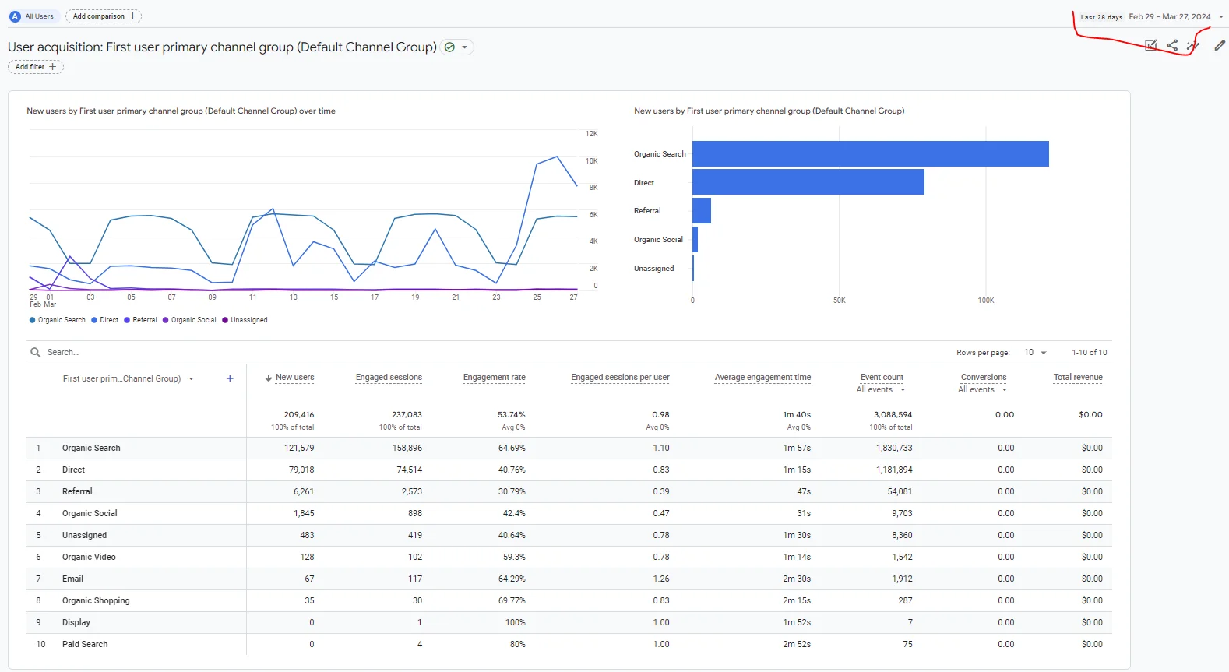
Task: Open the date range dropdown arrow
Action: pyautogui.click(x=1221, y=17)
